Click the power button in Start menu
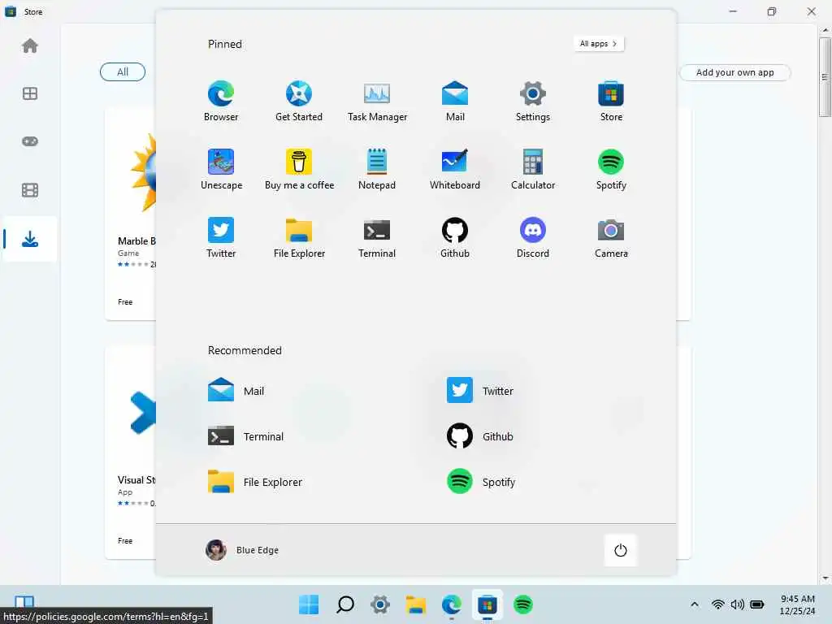 coord(620,550)
